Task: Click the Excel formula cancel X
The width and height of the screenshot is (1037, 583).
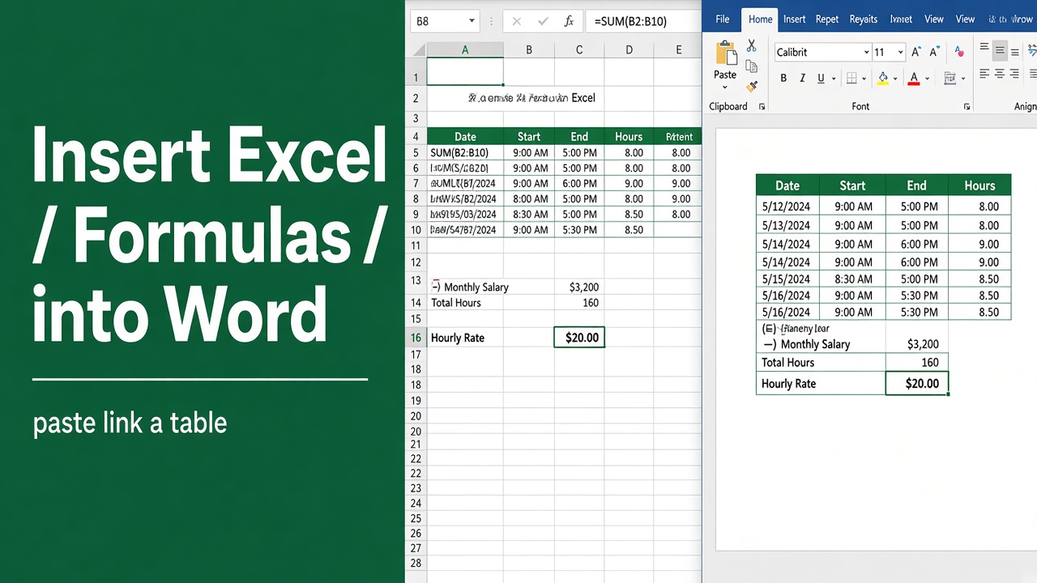Action: (516, 21)
